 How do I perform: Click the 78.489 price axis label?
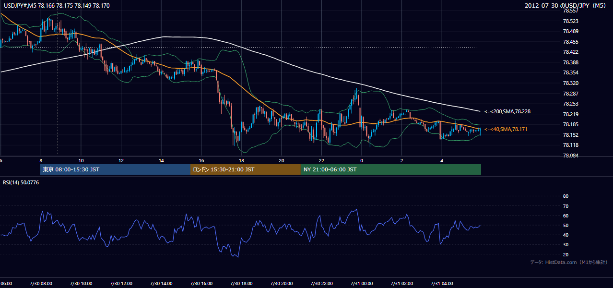click(x=571, y=31)
